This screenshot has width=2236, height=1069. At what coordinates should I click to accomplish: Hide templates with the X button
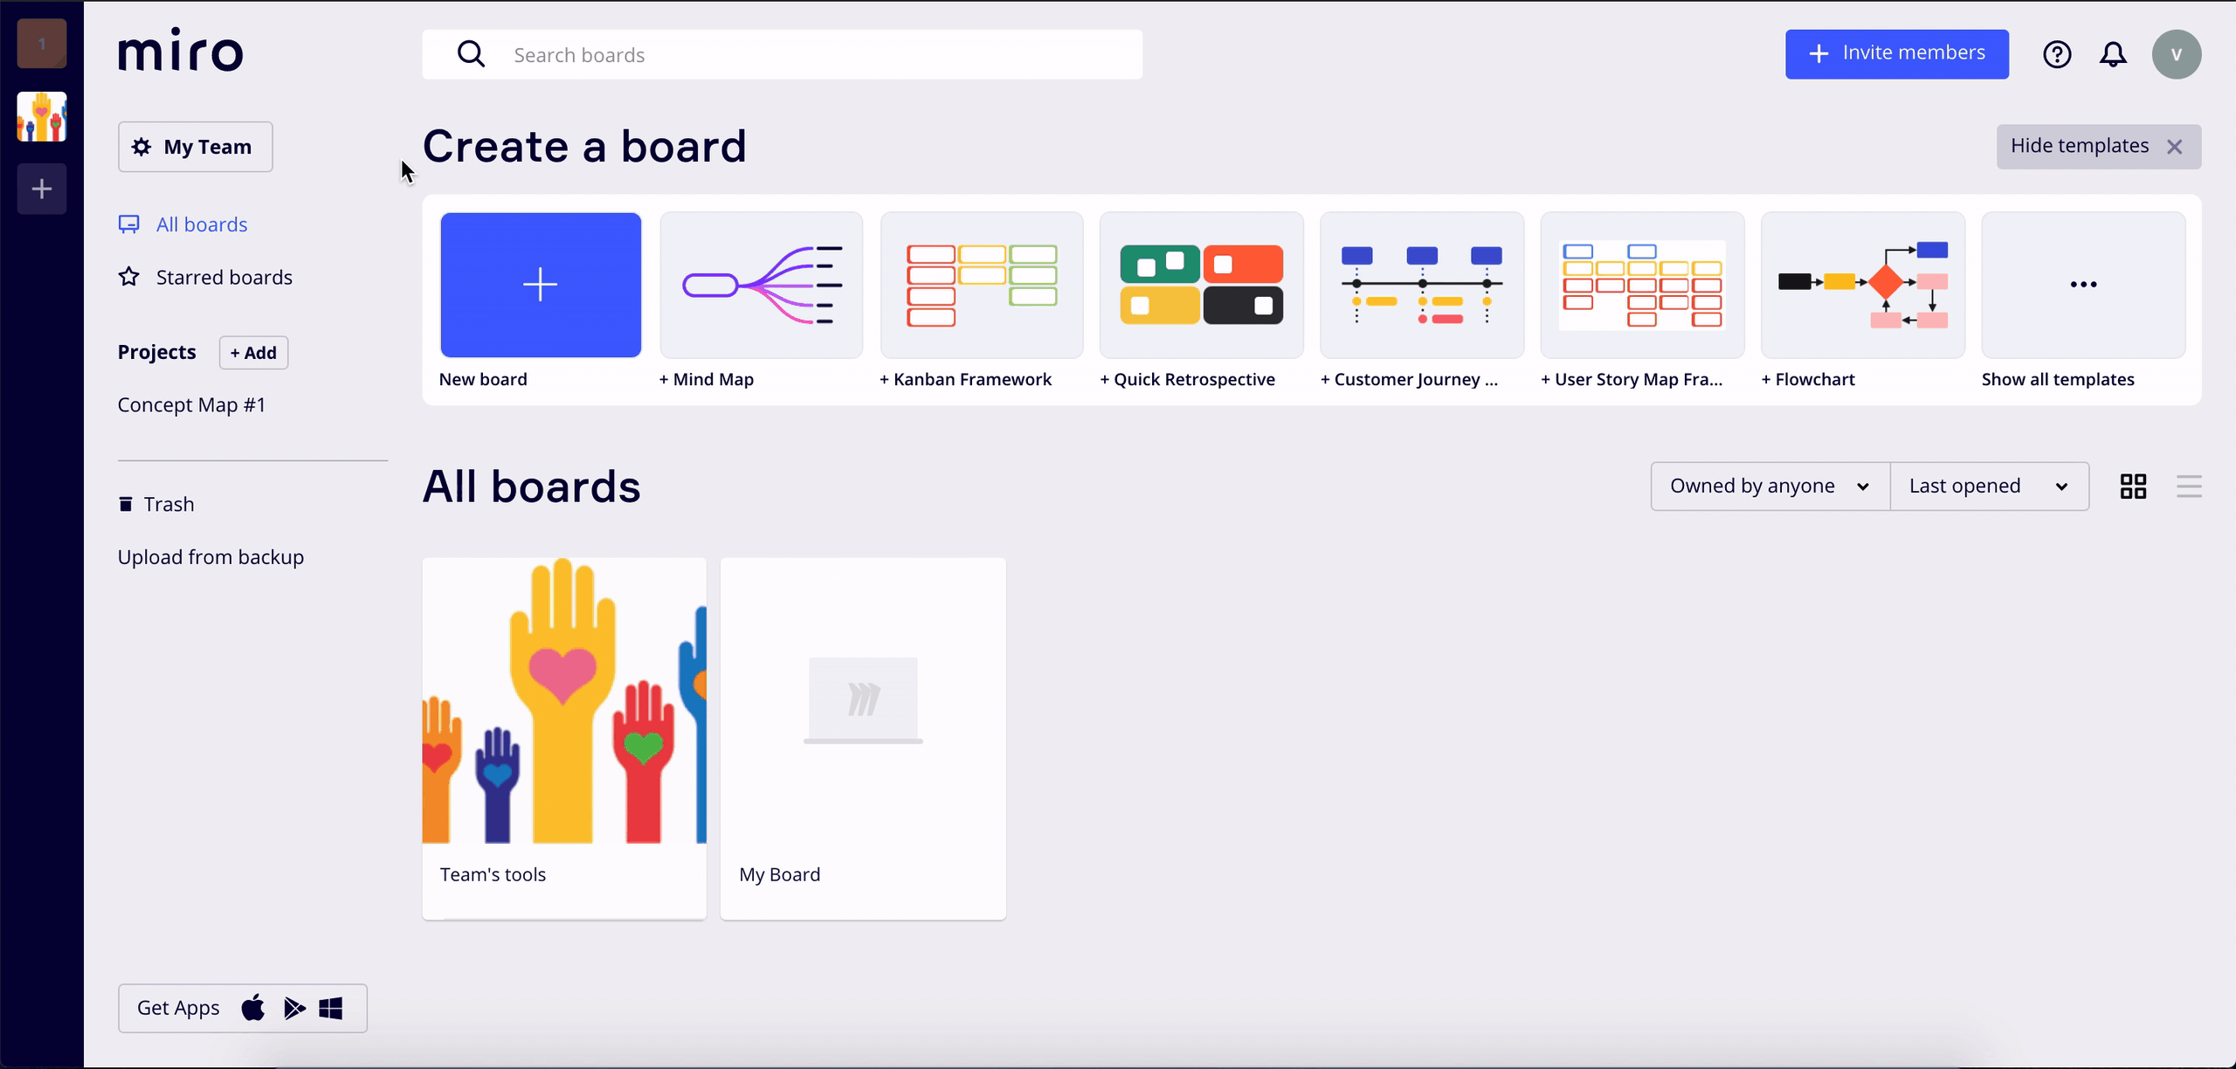(2174, 147)
